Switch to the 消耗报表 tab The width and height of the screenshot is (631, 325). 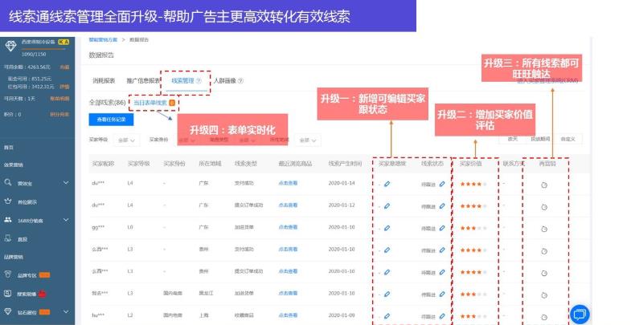pyautogui.click(x=104, y=81)
